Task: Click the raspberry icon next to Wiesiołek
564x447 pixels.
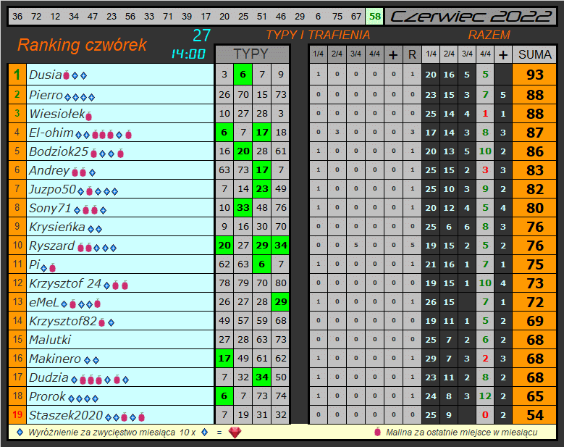Action: pos(88,115)
